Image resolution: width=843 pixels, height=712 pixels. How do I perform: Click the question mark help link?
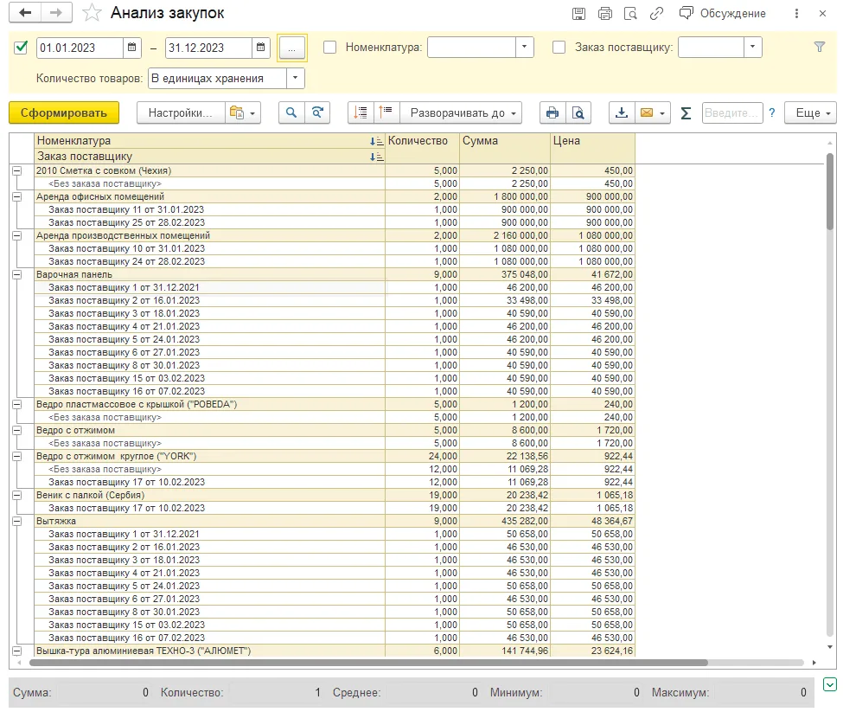772,113
